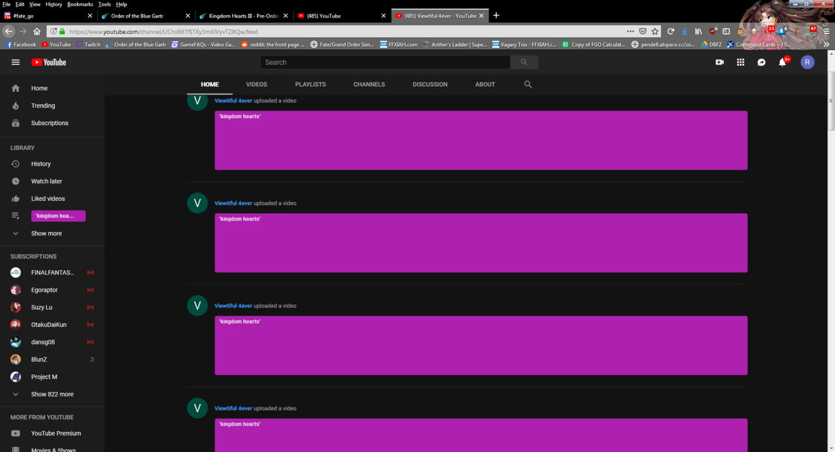Expand Show 822 more subscriptions
Screen dimensions: 835x452
tap(52, 395)
